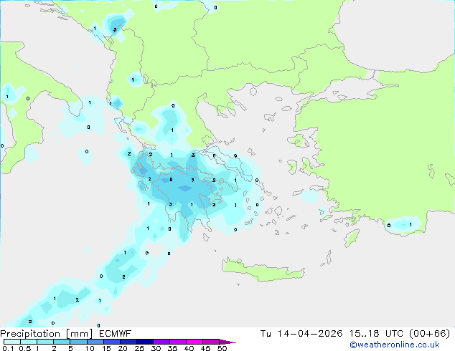Pick the palest cyan swatch after 0.1

[x=12, y=342]
